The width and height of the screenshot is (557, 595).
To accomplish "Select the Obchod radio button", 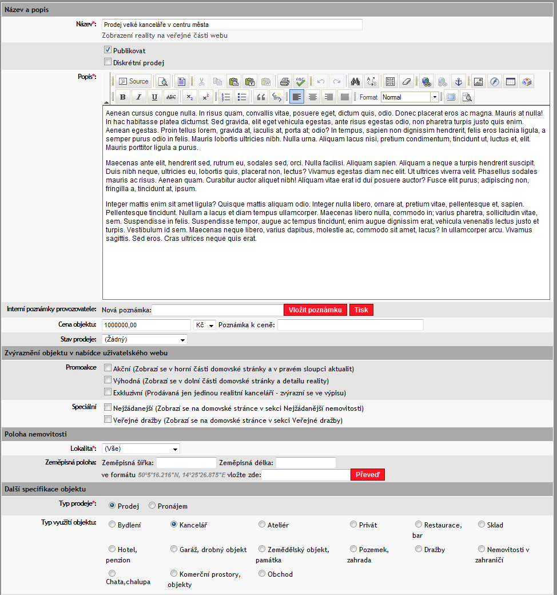I will coord(262,573).
